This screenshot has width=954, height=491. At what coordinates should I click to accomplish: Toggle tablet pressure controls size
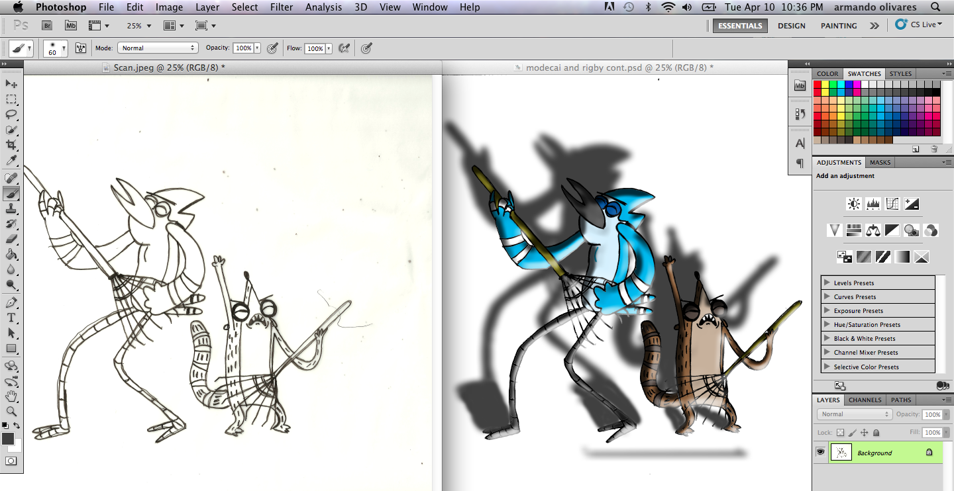(x=366, y=48)
